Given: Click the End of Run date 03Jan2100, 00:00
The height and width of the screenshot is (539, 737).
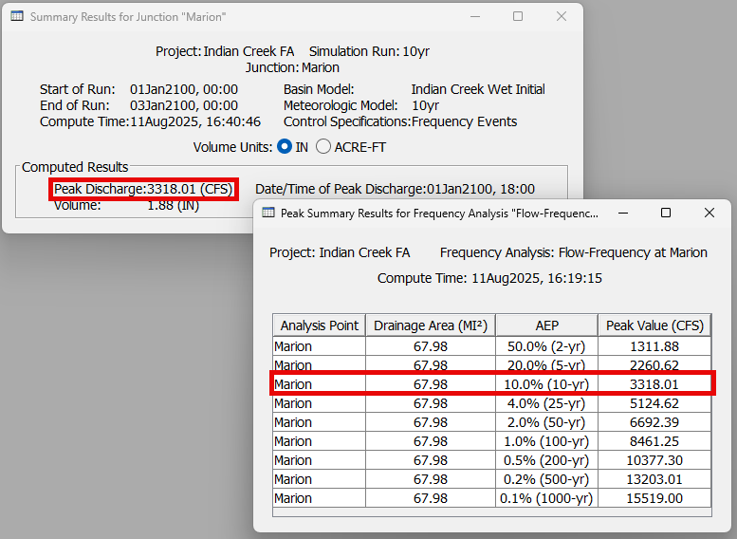Looking at the screenshot, I should click(184, 105).
